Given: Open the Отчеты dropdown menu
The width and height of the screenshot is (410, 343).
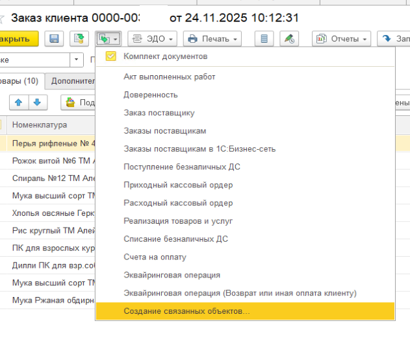Looking at the screenshot, I should pyautogui.click(x=341, y=39).
